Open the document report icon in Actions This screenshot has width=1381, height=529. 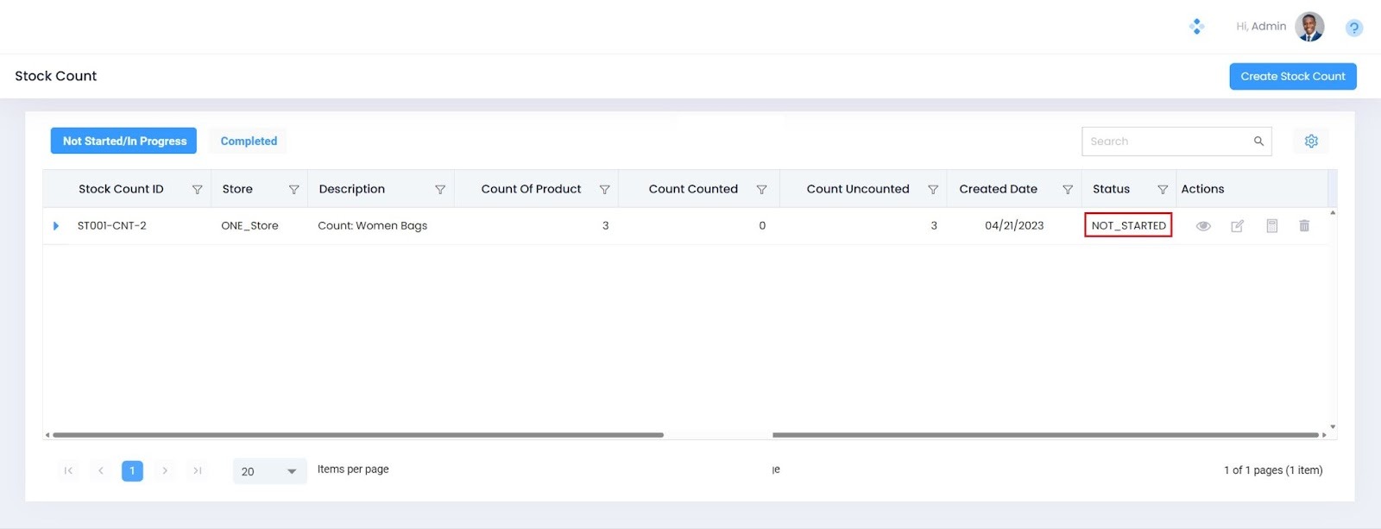click(1271, 226)
